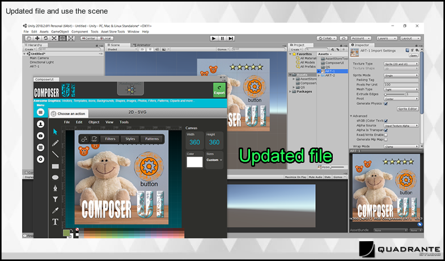
Task: Select the Rect Transform tool in Unity toolbar
Action: coord(62,39)
